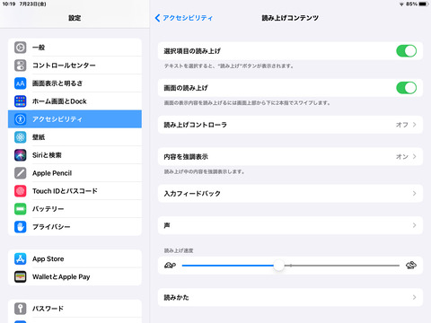The image size is (431, 323).
Task: Open 内容を強調表示 chevron
Action: pyautogui.click(x=414, y=156)
